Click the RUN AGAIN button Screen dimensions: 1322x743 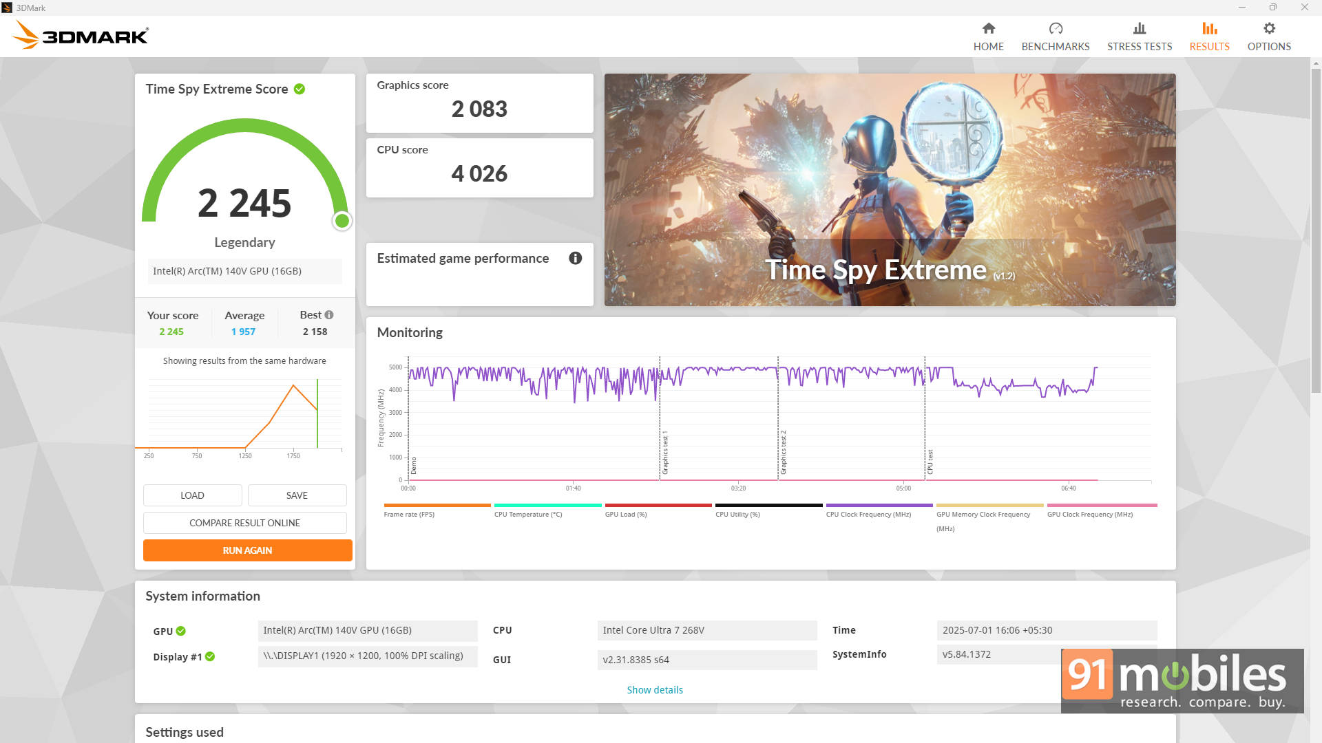pyautogui.click(x=247, y=550)
